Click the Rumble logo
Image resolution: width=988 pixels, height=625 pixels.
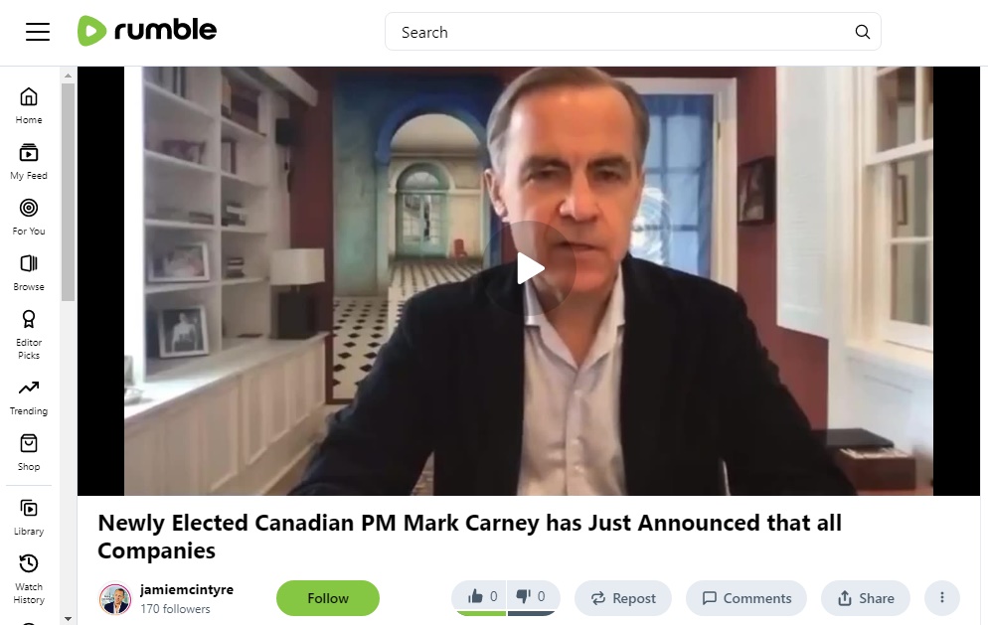click(147, 31)
